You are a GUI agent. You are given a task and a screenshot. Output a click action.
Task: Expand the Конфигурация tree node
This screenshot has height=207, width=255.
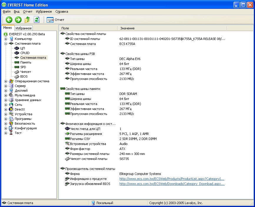coord(6,128)
